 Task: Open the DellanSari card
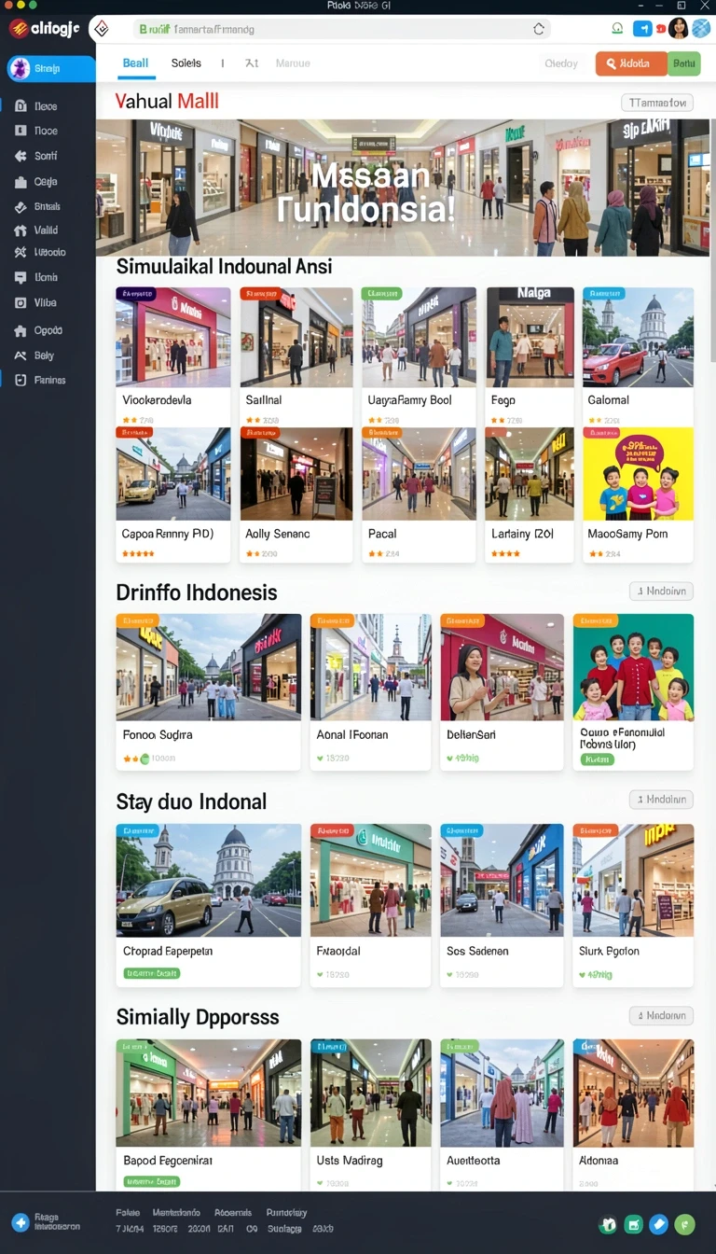click(x=502, y=691)
